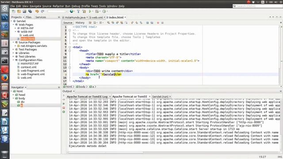283x159 pixels.
Task: Switch to the HolaMundo.java editor tab
Action: tap(75, 18)
